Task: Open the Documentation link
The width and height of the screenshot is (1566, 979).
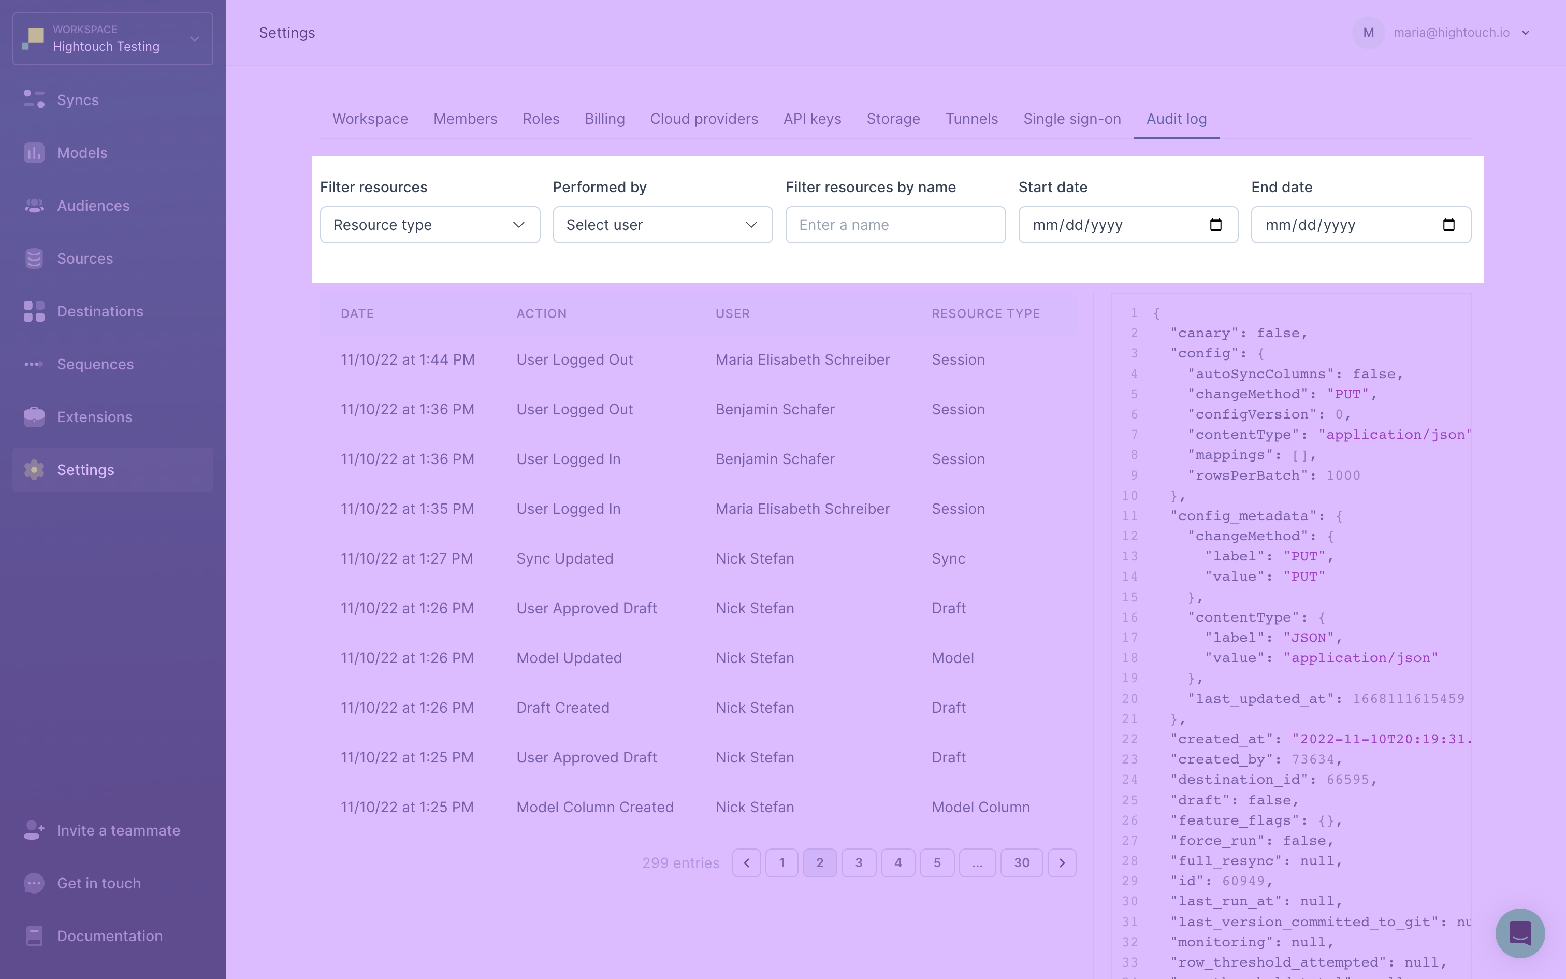Action: (x=109, y=935)
